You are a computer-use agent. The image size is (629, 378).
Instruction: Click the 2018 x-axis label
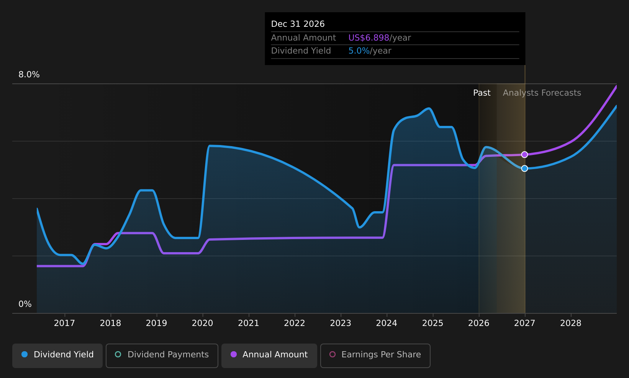tap(110, 323)
